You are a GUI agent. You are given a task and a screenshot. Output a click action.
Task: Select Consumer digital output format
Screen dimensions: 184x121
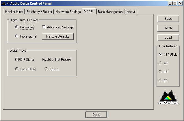(x=17, y=27)
